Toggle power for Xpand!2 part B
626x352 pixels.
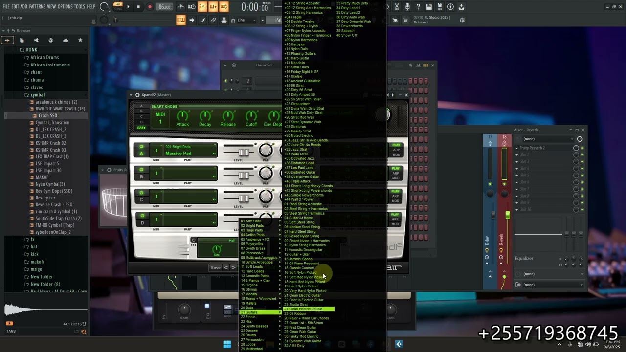pyautogui.click(x=141, y=170)
